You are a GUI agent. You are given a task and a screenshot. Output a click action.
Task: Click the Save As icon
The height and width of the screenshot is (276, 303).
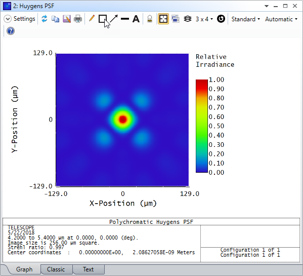point(67,19)
